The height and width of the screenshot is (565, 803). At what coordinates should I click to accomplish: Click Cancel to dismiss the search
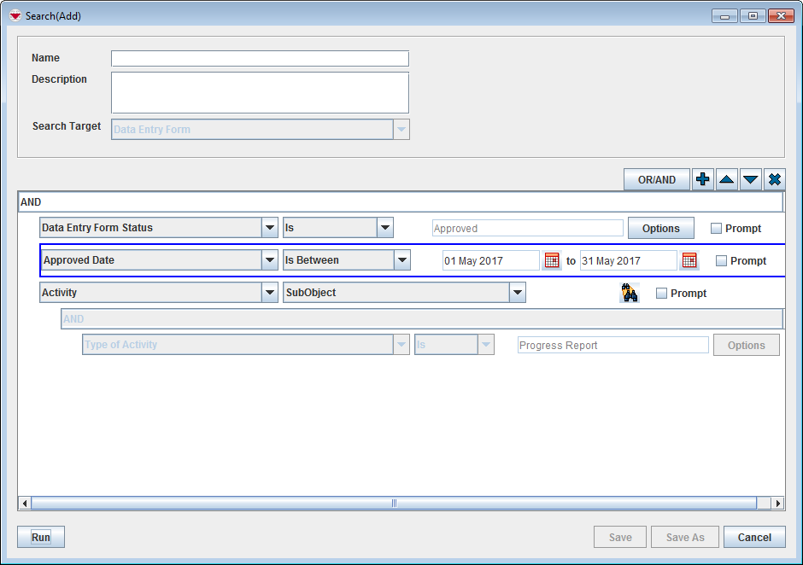(754, 537)
